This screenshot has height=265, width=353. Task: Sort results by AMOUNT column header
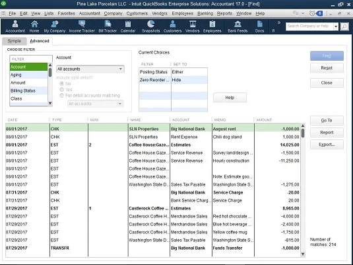[264, 120]
